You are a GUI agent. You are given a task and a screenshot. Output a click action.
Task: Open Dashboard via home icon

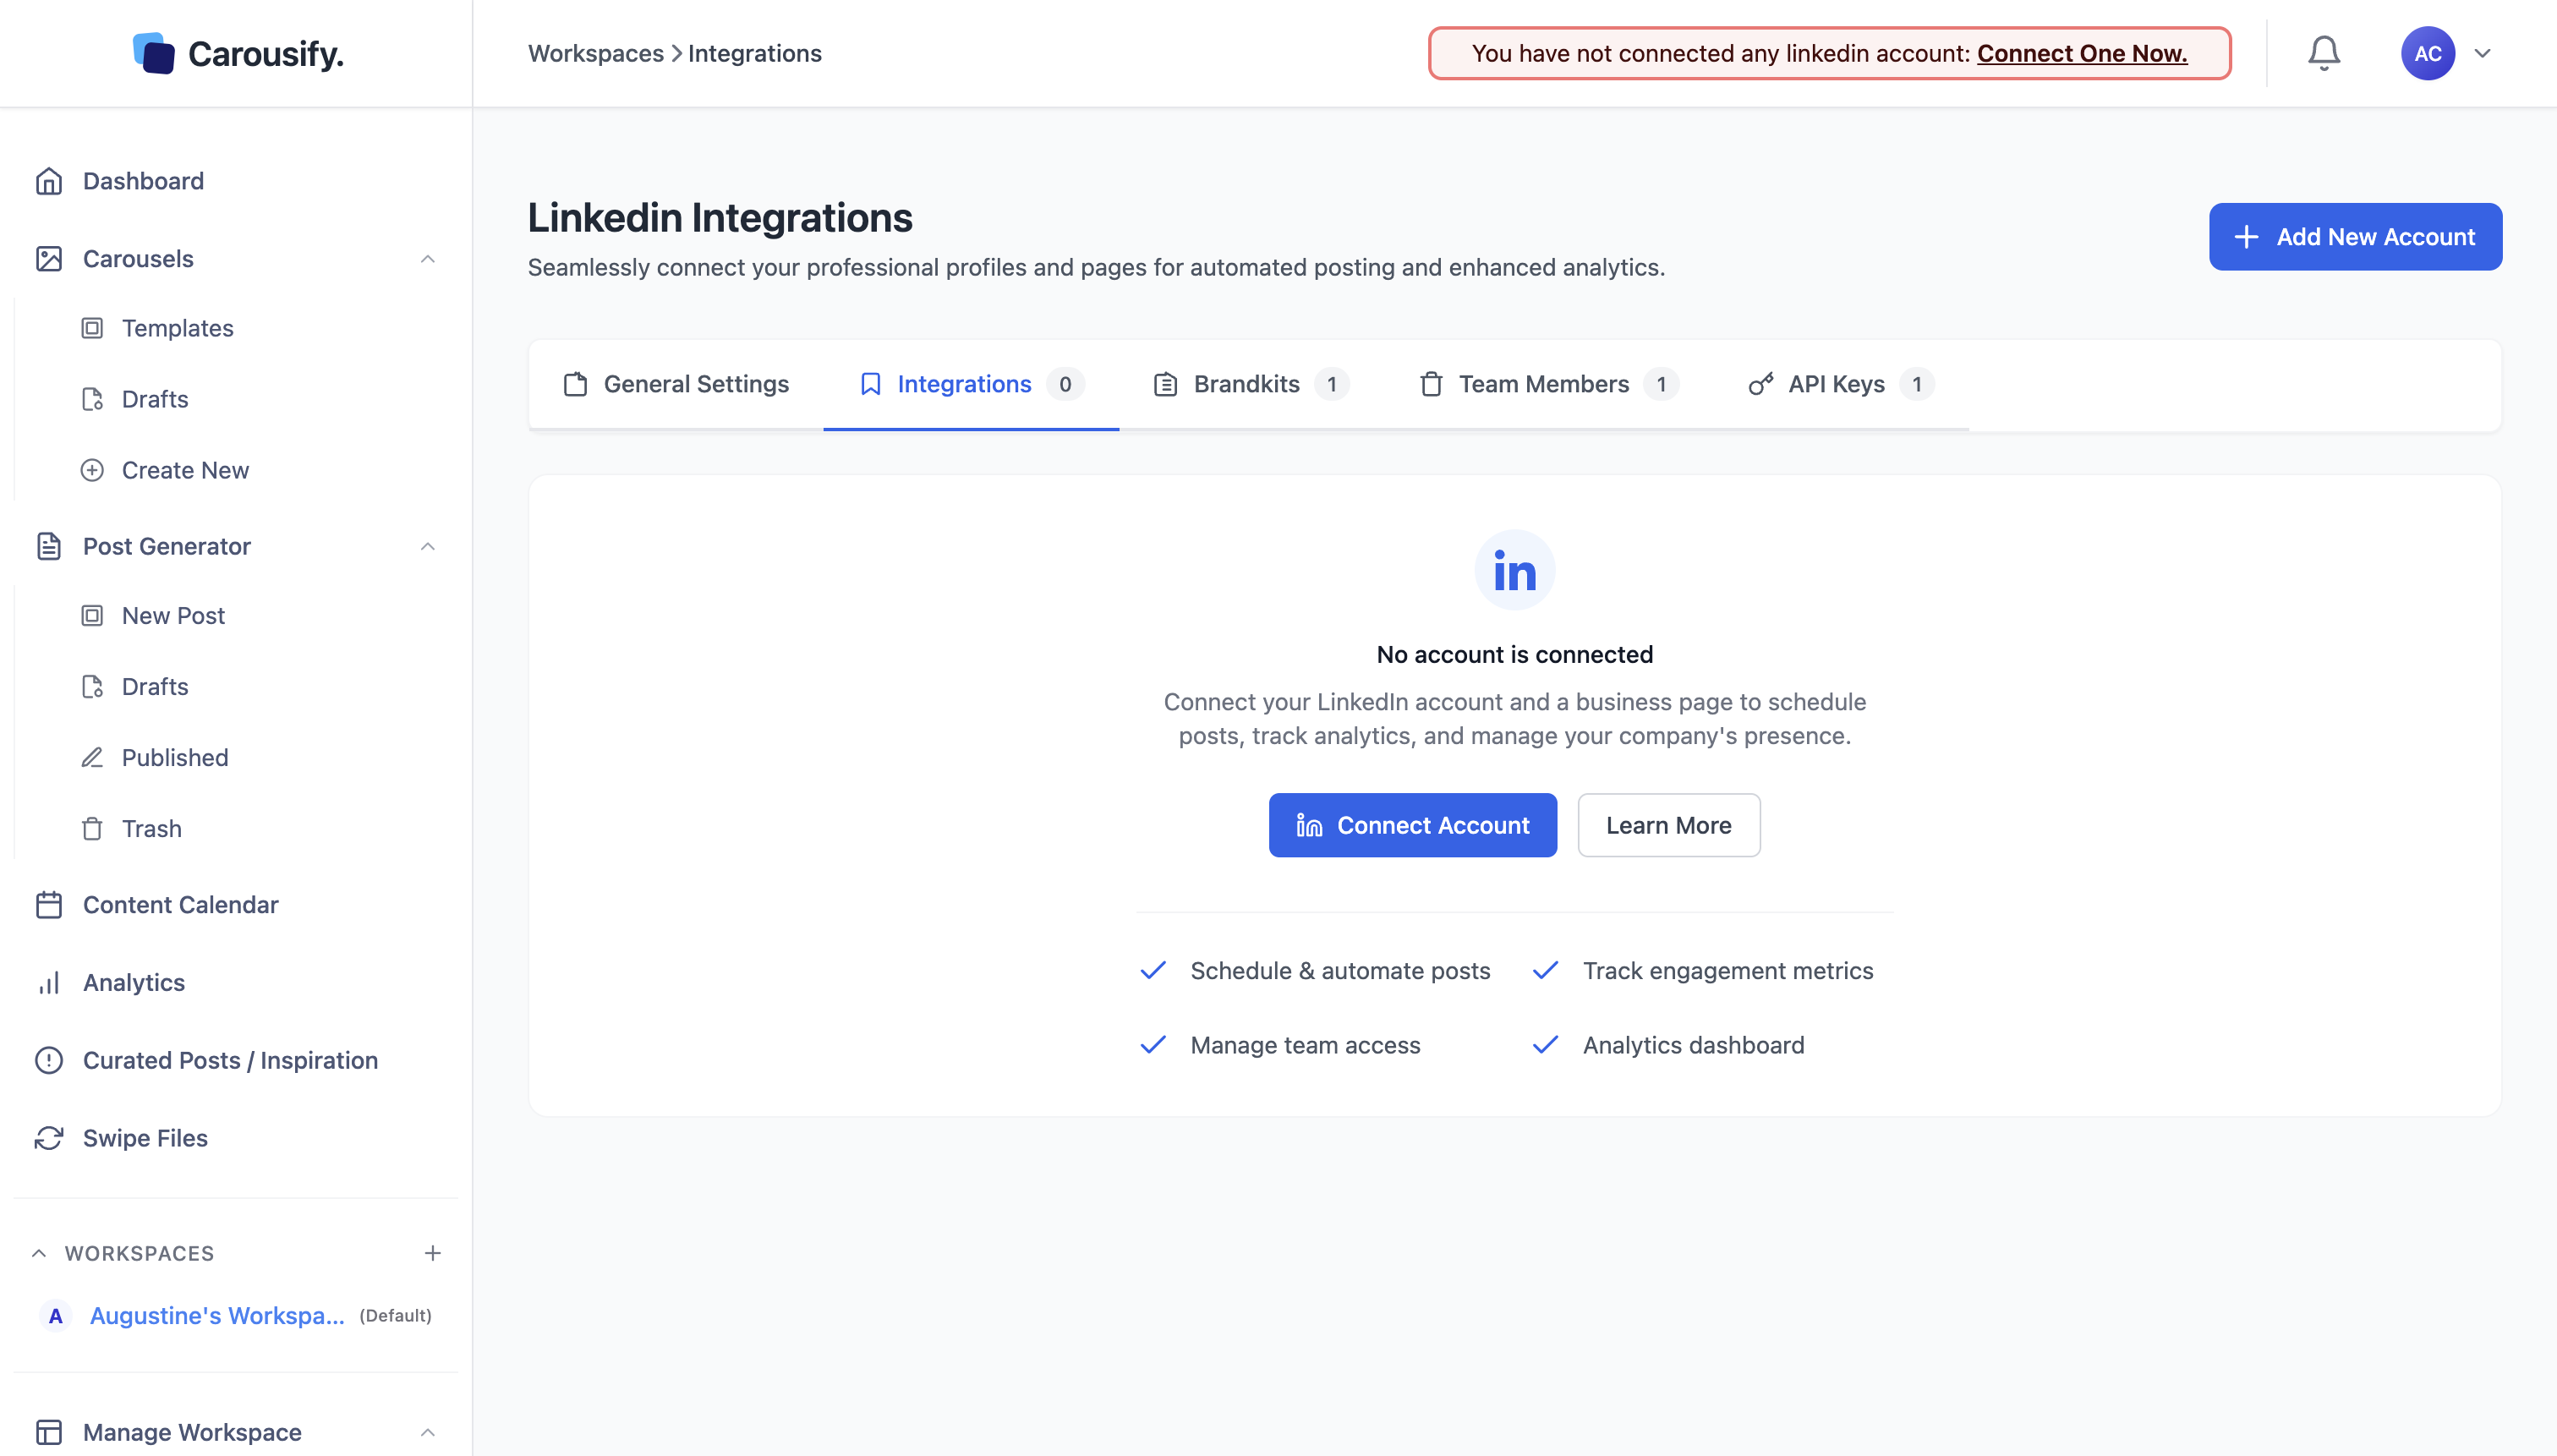[x=49, y=181]
